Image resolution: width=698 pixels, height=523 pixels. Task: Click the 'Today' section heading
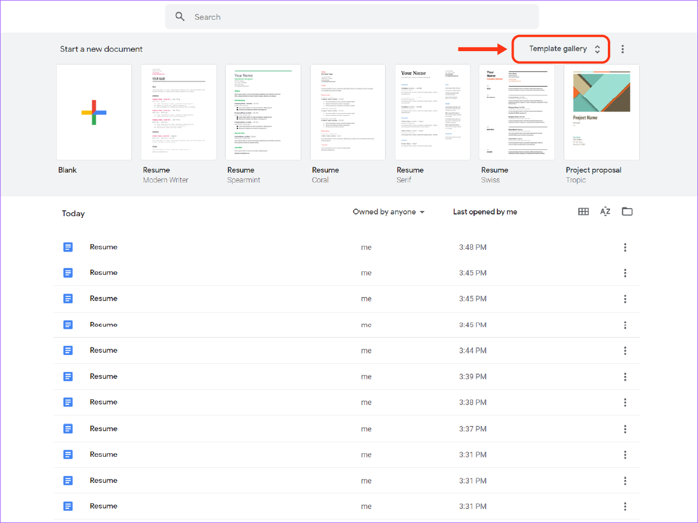[x=73, y=213]
